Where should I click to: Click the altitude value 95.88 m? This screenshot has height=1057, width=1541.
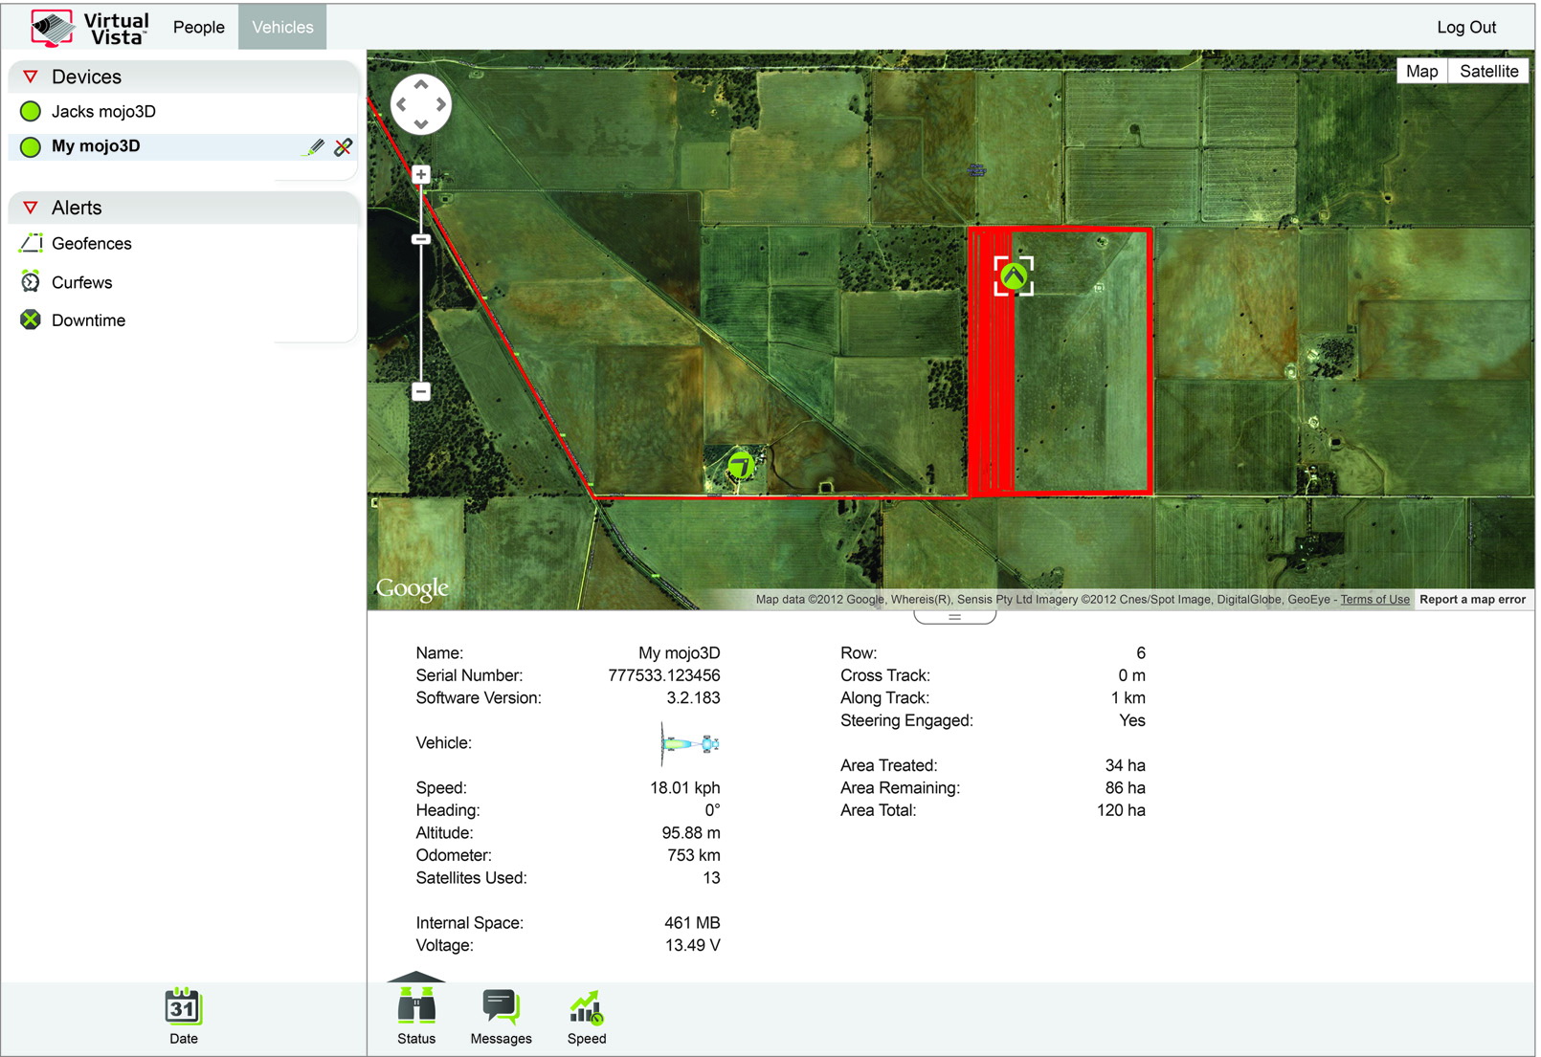tap(691, 833)
